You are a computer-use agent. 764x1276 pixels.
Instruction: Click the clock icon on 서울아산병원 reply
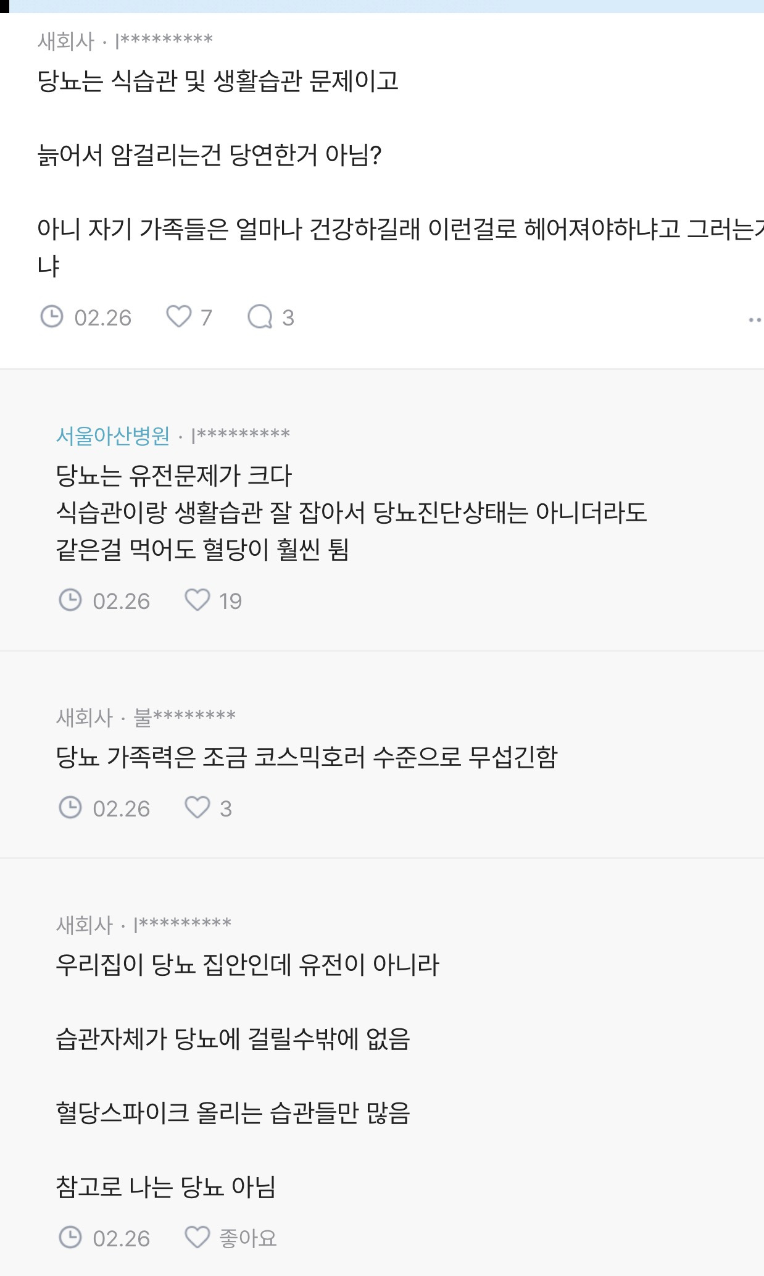click(70, 600)
